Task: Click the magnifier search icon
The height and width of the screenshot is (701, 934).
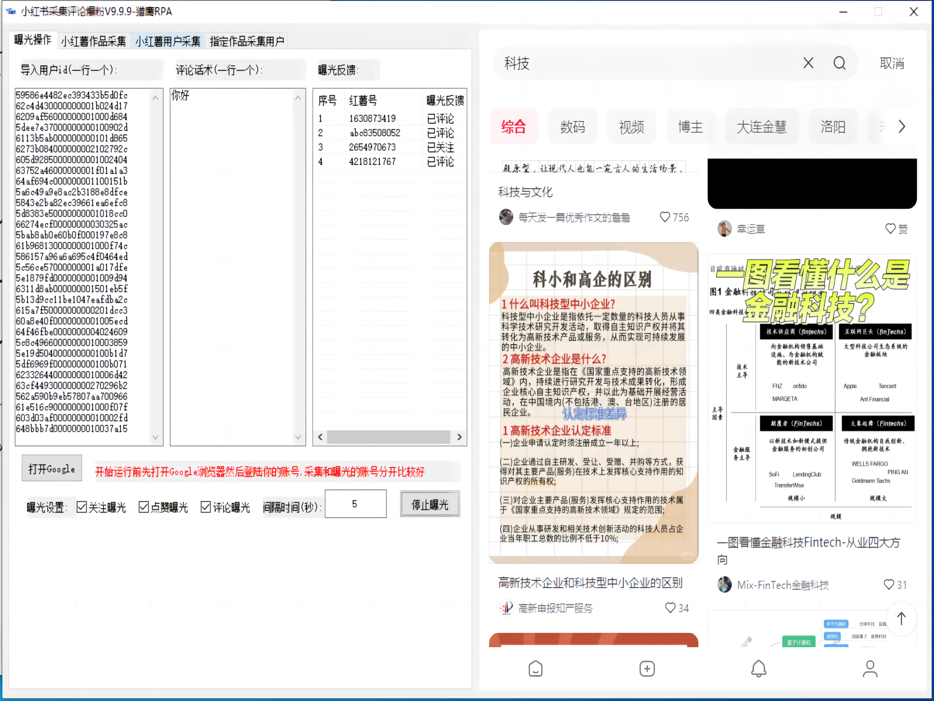Action: point(839,63)
